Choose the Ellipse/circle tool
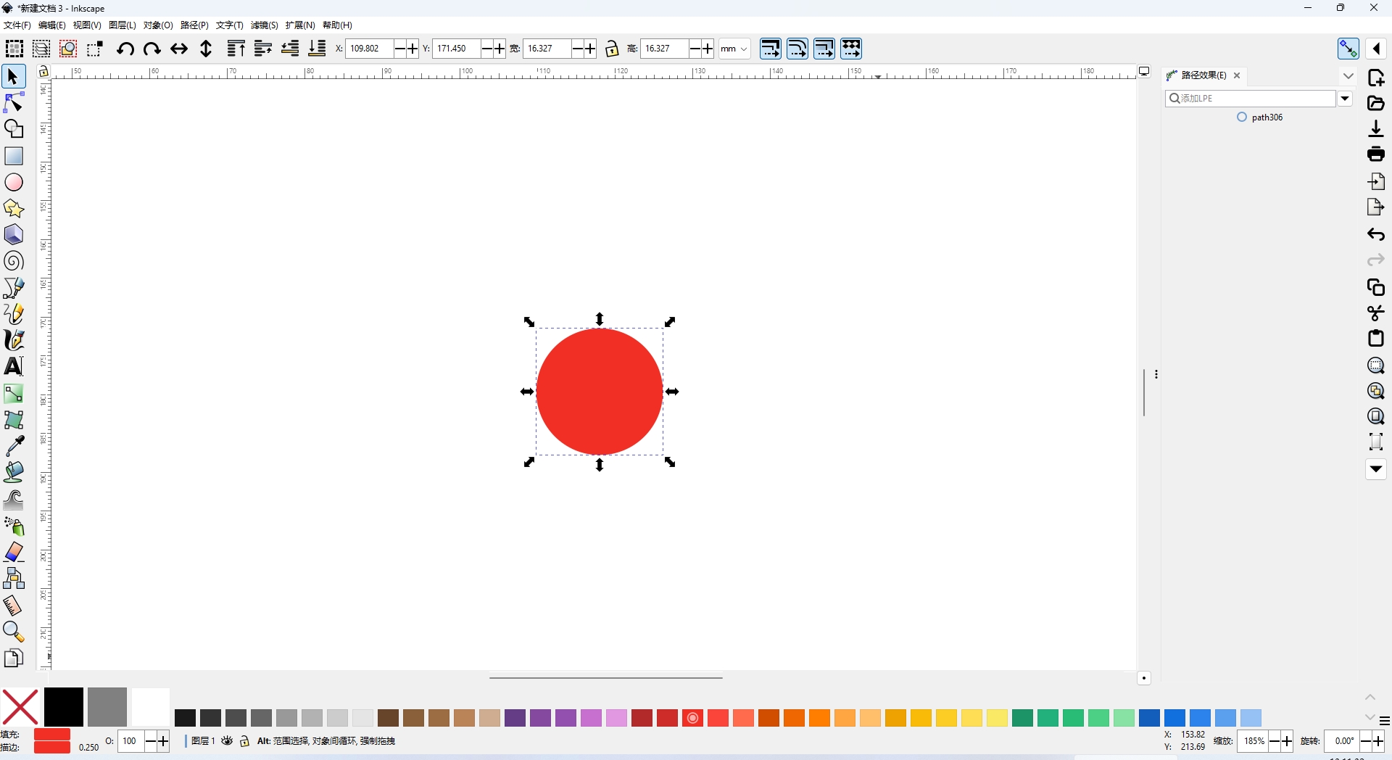Screen dimensions: 1392x760 point(14,182)
